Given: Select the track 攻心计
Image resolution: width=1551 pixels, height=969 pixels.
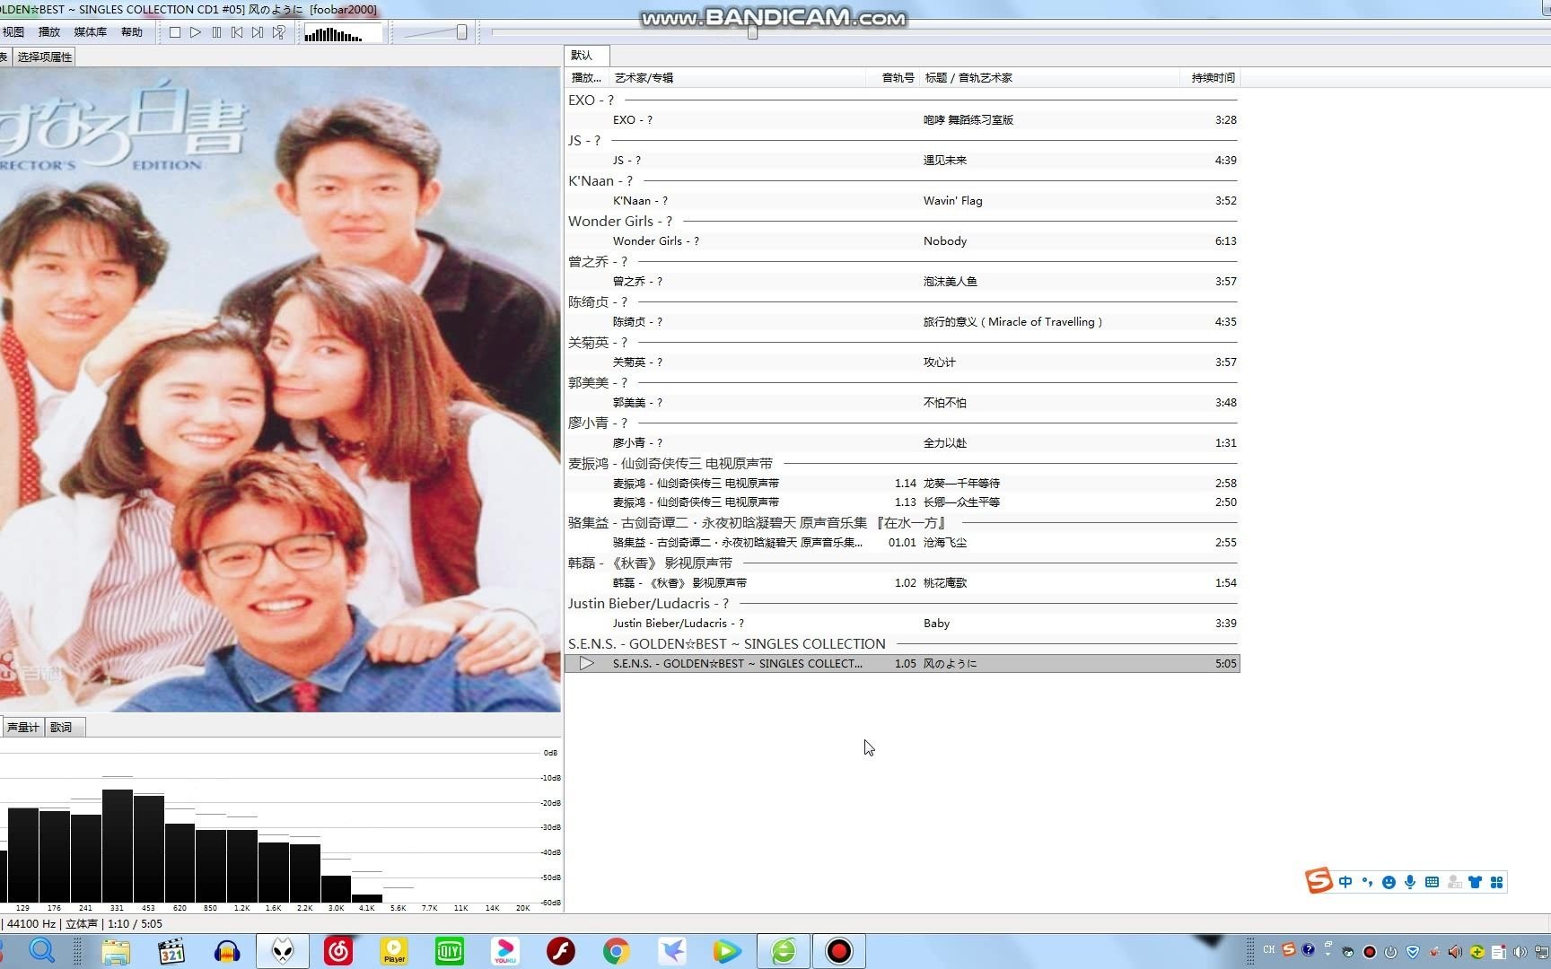Looking at the screenshot, I should (x=902, y=362).
